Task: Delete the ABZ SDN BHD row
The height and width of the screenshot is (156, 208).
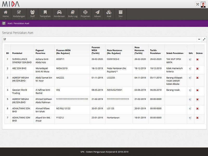Action: point(197,69)
